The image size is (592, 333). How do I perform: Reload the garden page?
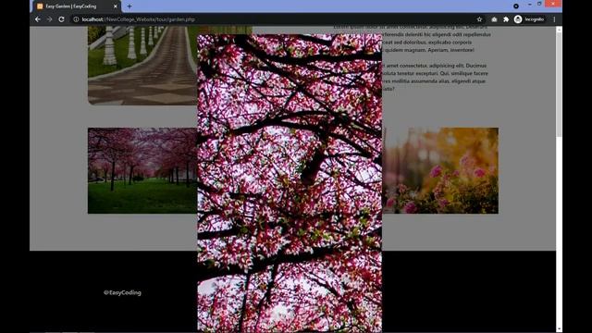(61, 19)
